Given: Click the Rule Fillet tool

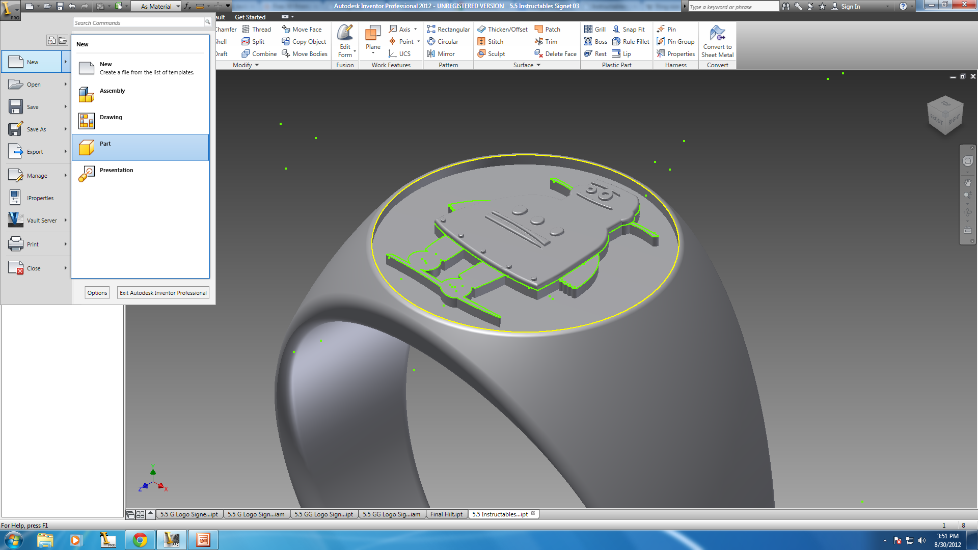Looking at the screenshot, I should 631,42.
